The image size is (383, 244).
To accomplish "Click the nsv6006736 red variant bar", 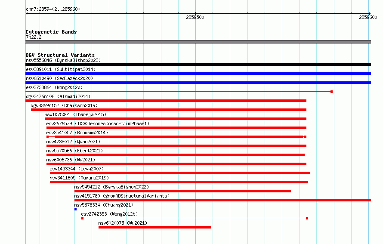I will pyautogui.click(x=176, y=164).
